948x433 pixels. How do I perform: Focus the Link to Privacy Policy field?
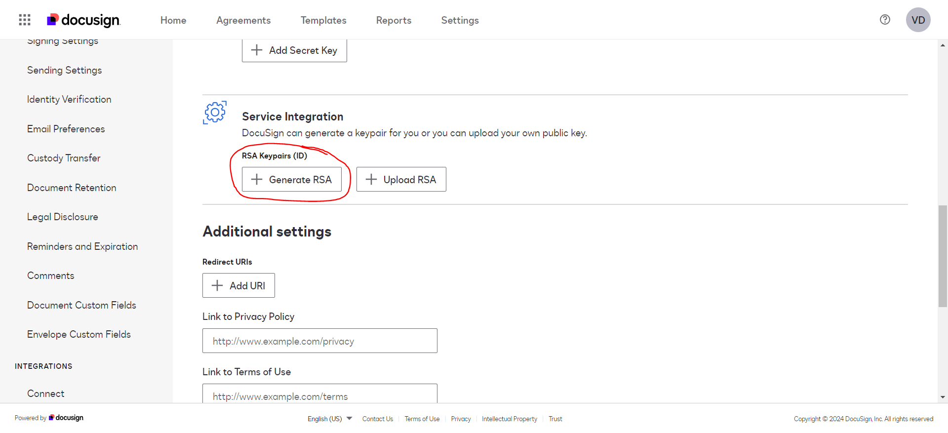pos(320,341)
